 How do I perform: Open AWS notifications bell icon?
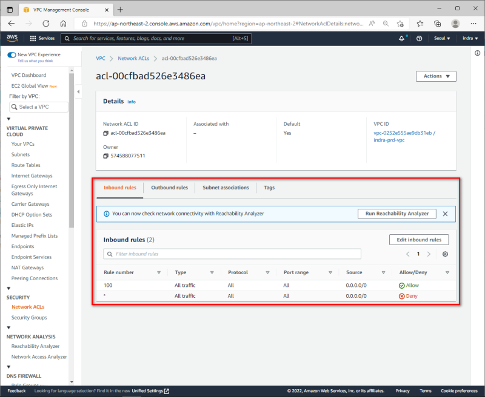tap(401, 38)
